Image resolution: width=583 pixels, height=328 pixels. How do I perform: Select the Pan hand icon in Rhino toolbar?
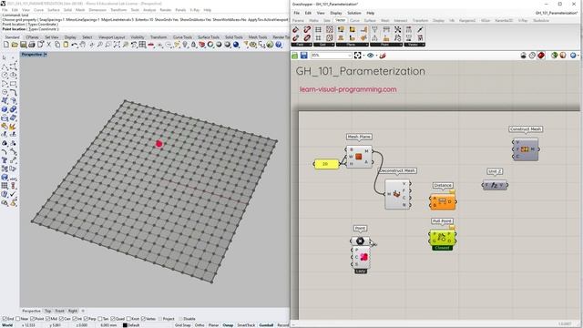coord(83,45)
